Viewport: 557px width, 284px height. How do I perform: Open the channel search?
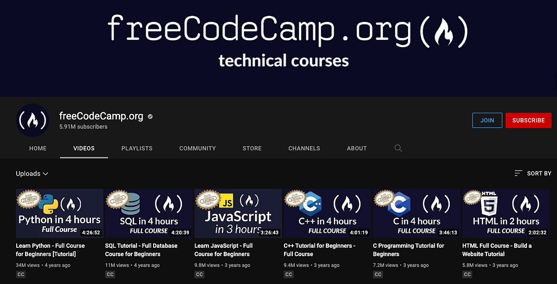click(398, 148)
